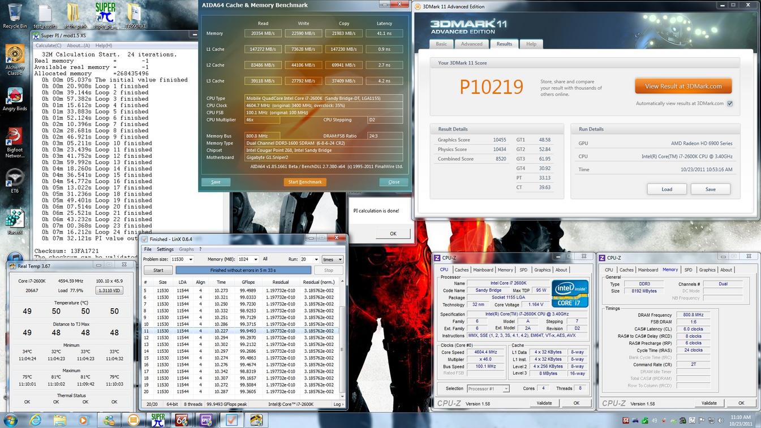Viewport: 761px width, 428px height.
Task: Open the LinX Settings menu
Action: [x=165, y=249]
